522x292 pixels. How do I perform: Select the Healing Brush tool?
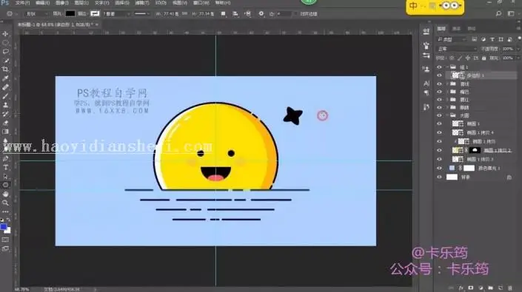click(5, 87)
